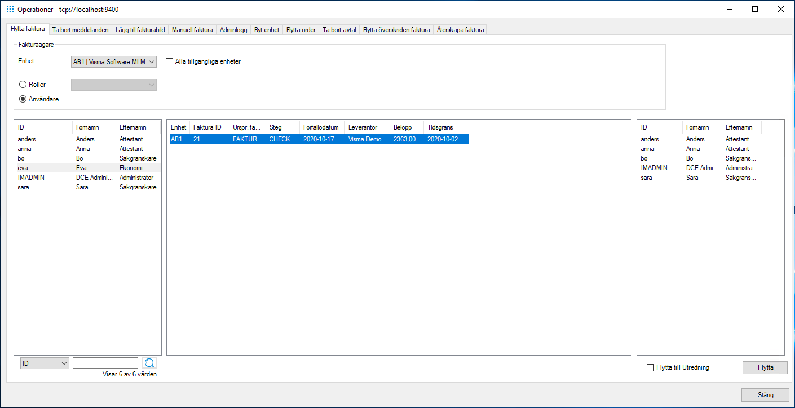Screen dimensions: 795x408
Task: Enable the Alla tillgängliga enheter checkbox
Action: (x=169, y=61)
